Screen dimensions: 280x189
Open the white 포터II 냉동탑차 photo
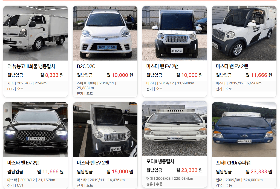pyautogui.click(x=174, y=128)
